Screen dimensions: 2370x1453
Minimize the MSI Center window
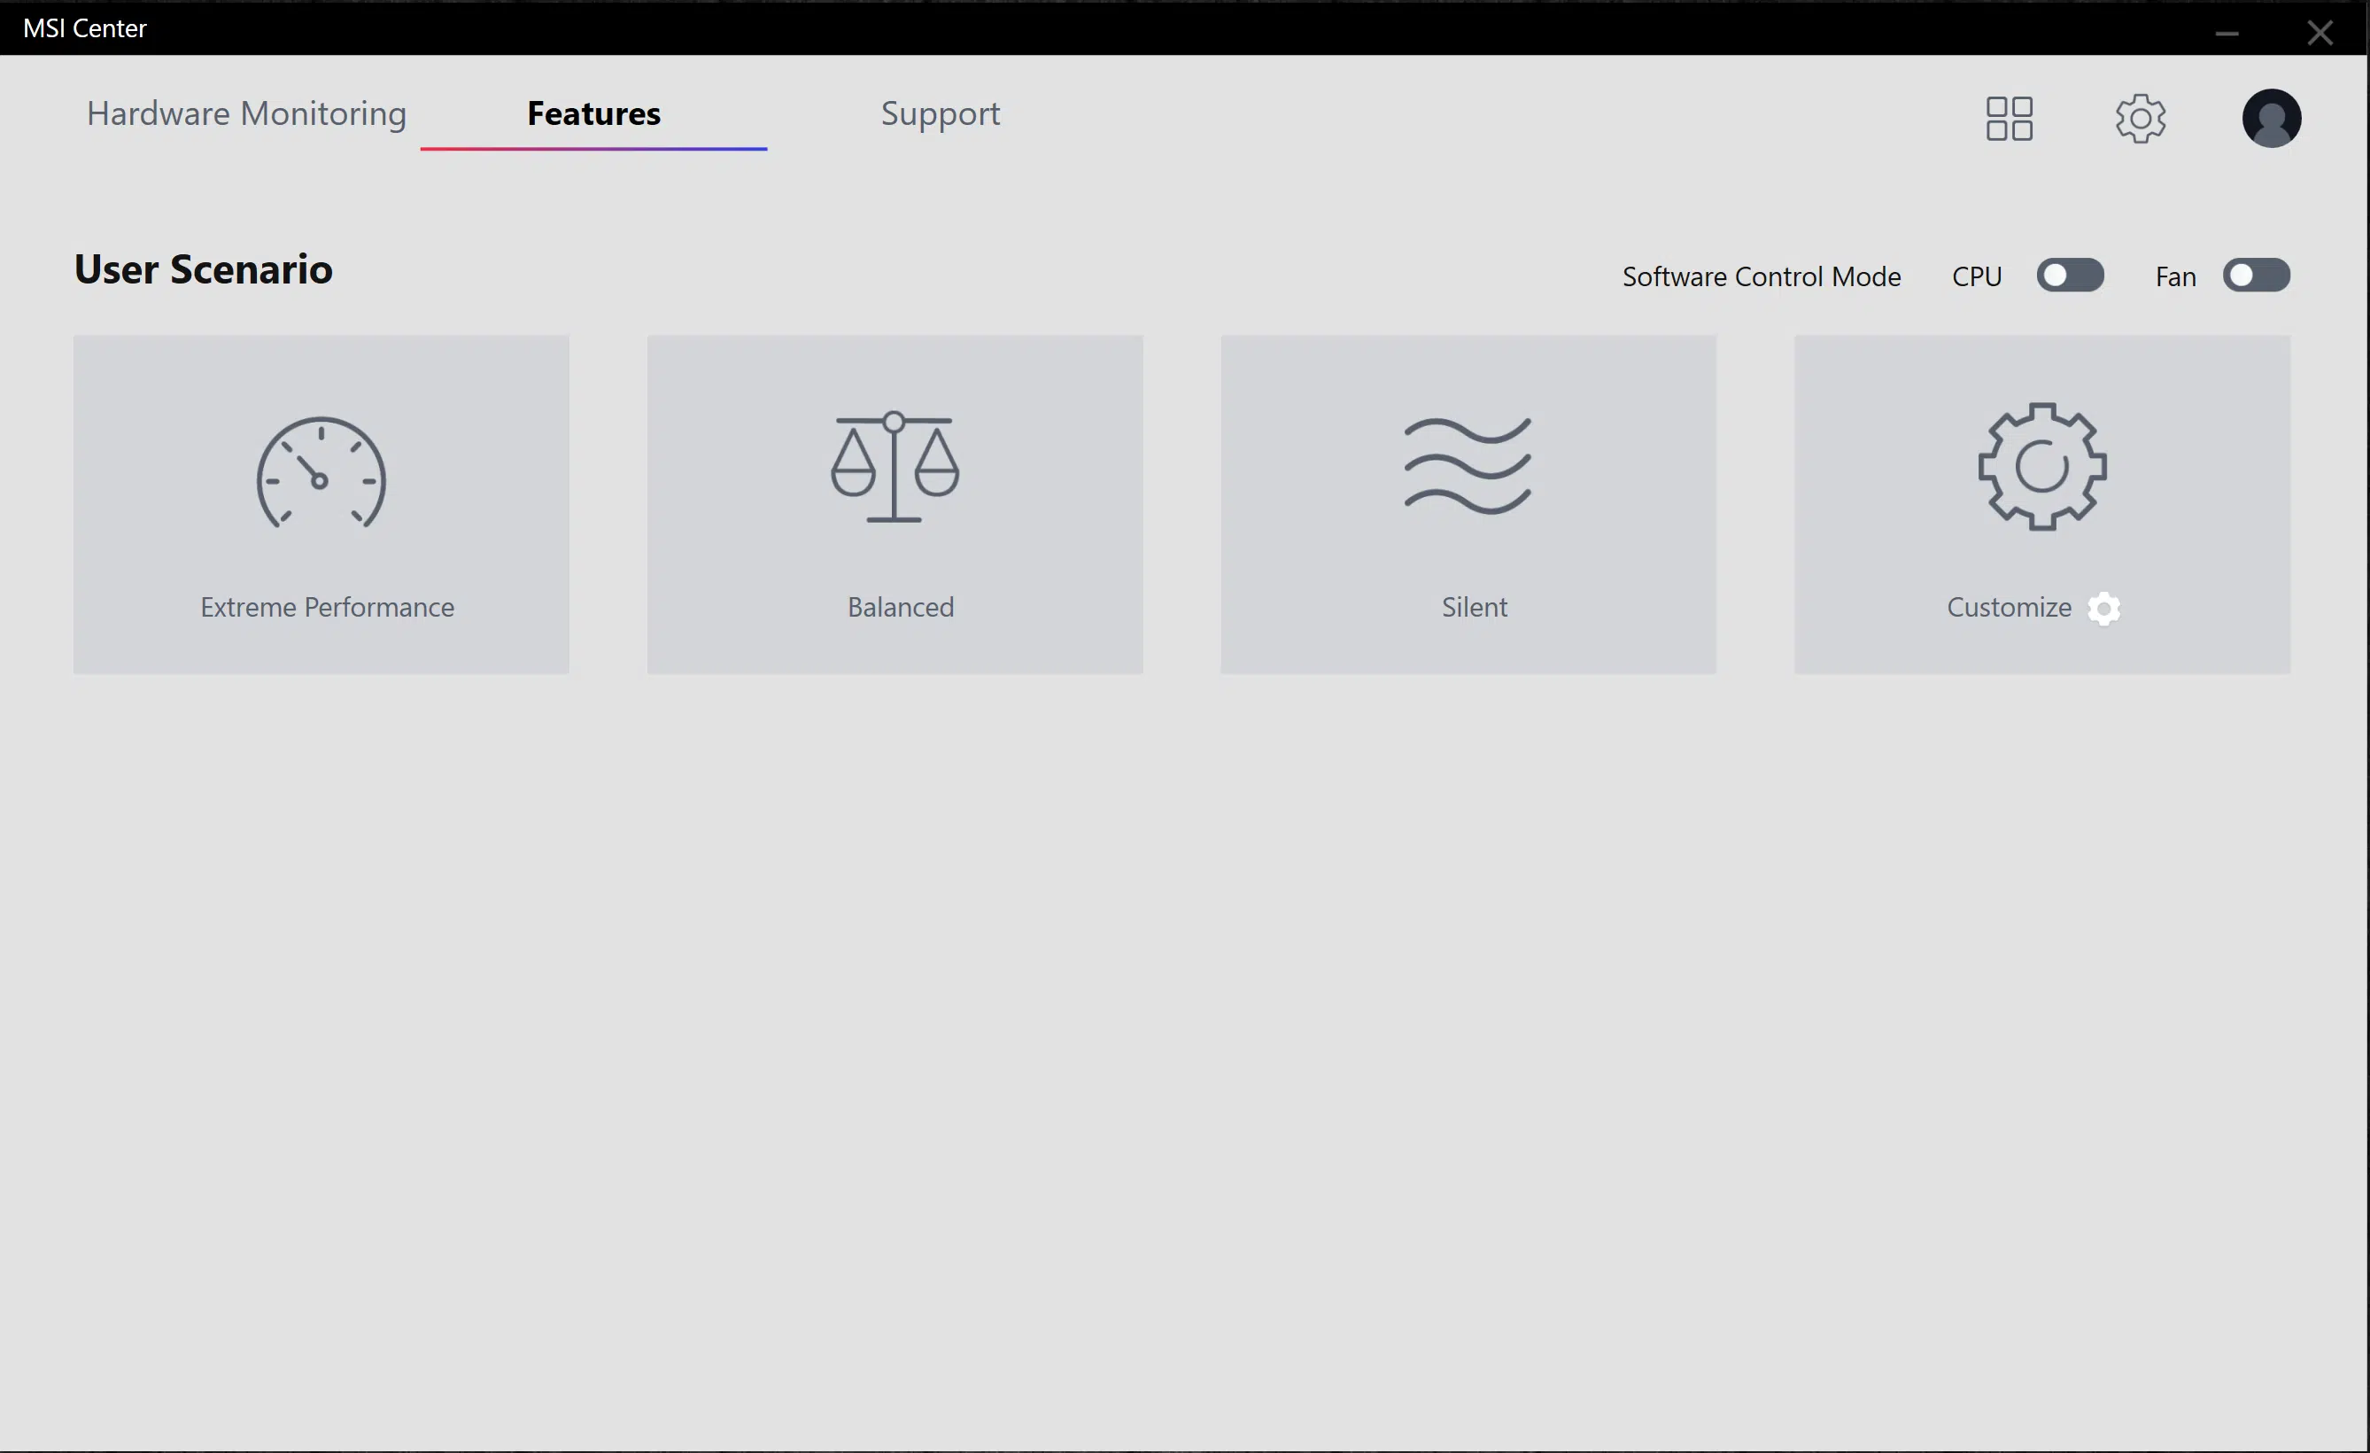(x=2226, y=33)
